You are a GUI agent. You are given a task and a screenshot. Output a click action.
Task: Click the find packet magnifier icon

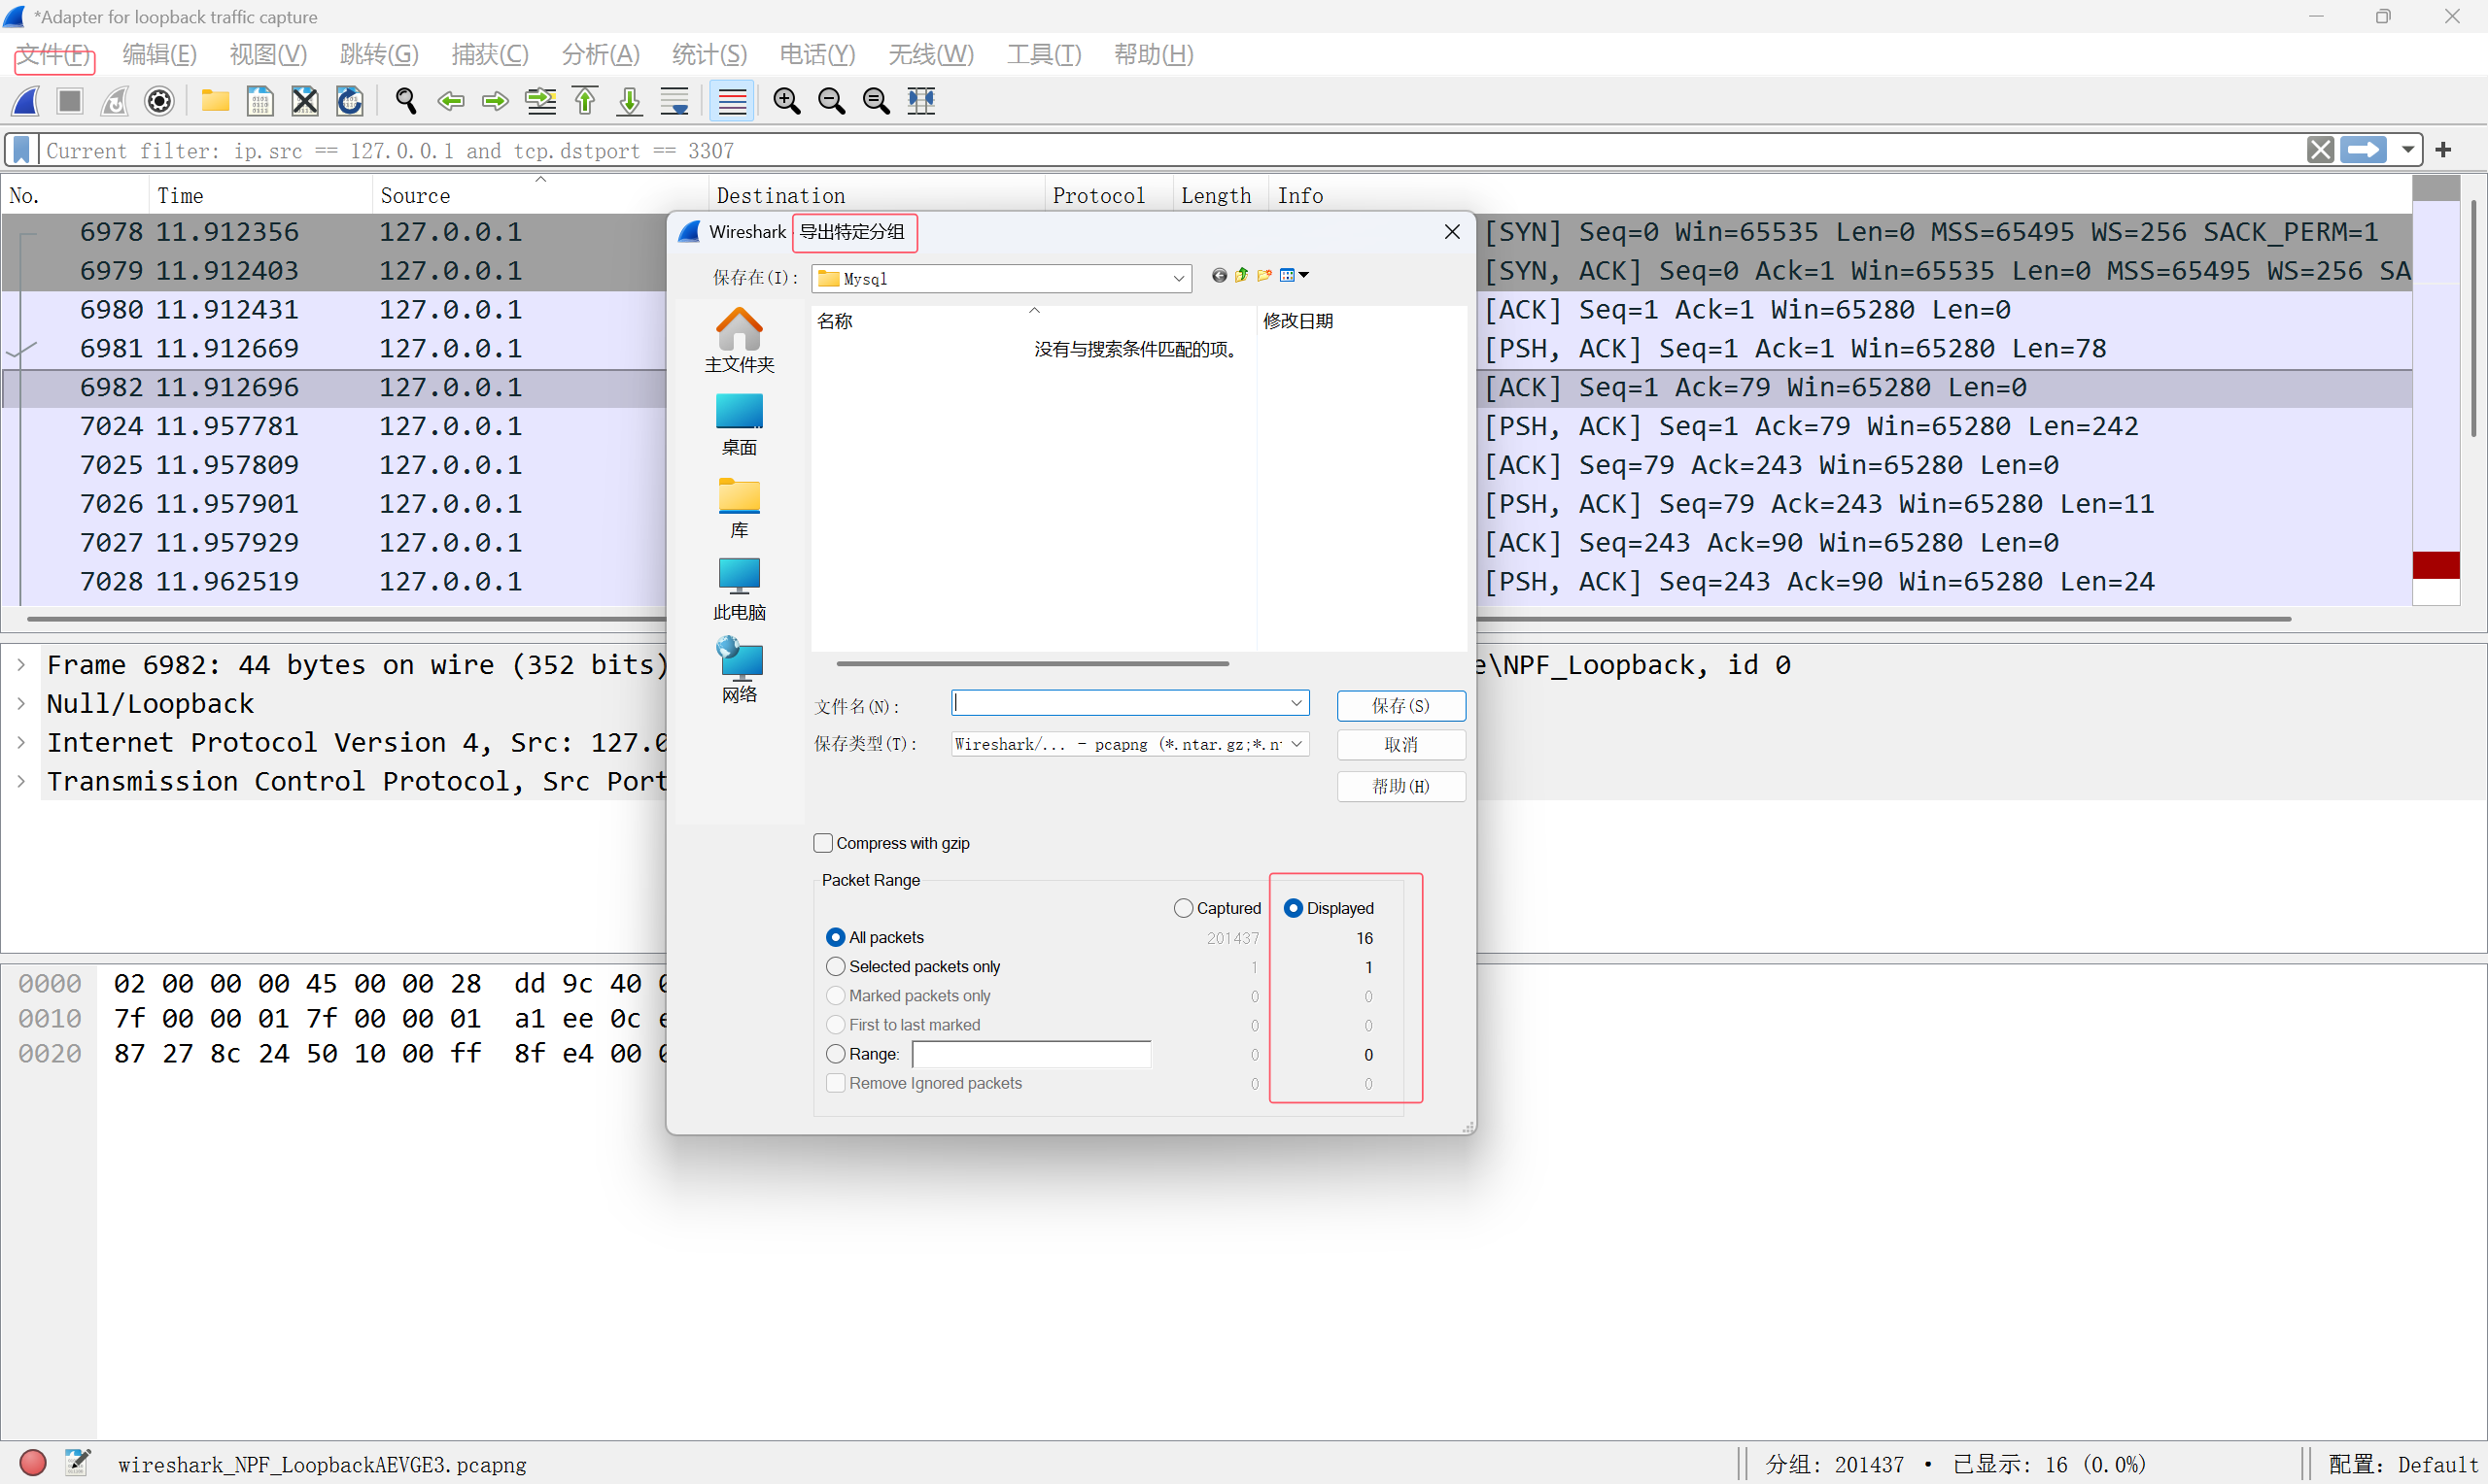[x=405, y=101]
